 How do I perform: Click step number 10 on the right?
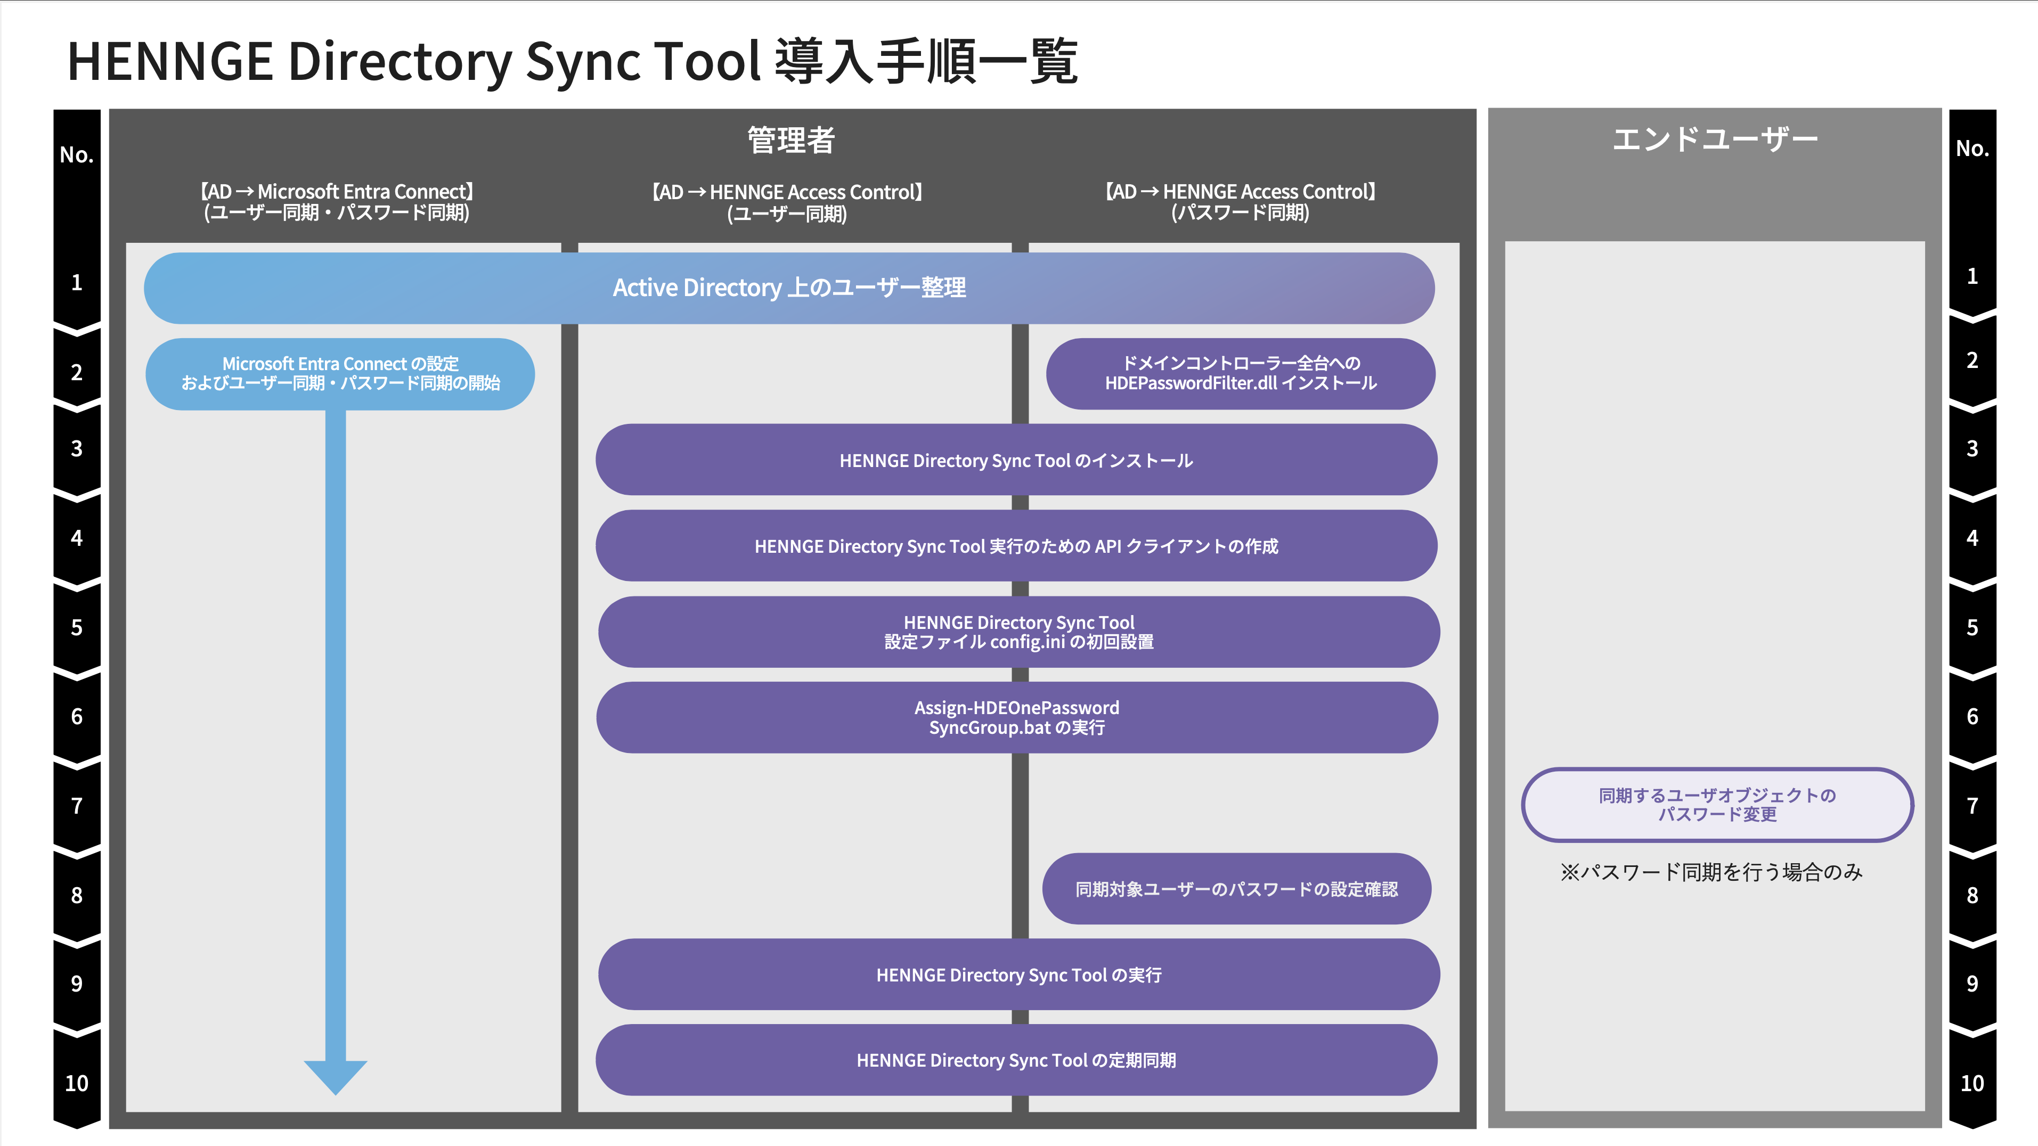click(x=1972, y=1083)
